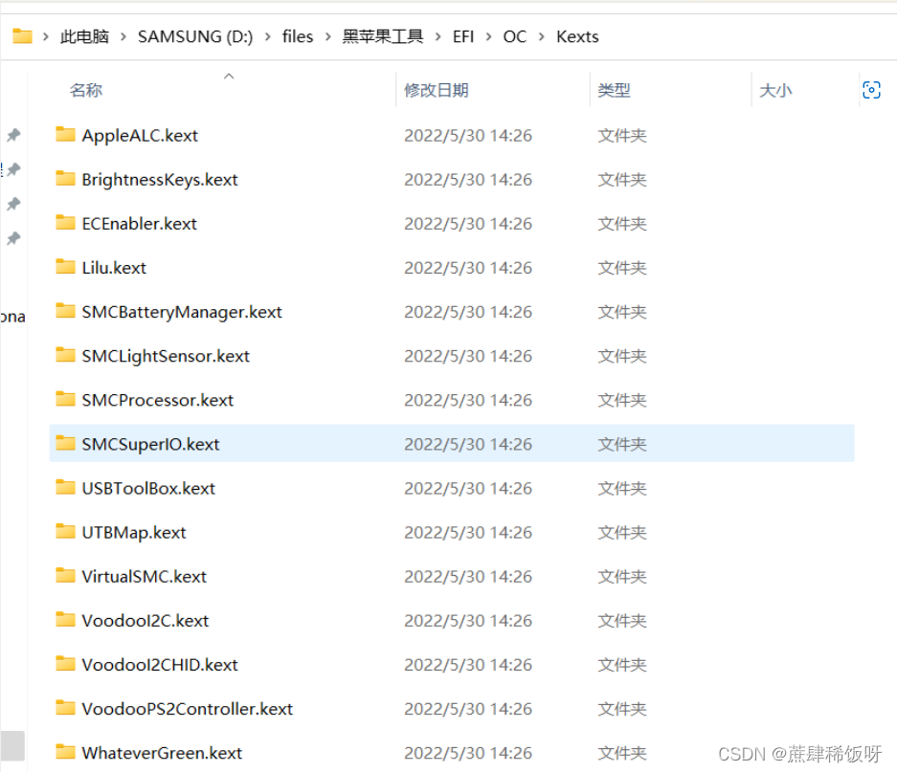Click the BrightnessKeys.kext folder icon
This screenshot has height=772, width=897.
[x=65, y=179]
